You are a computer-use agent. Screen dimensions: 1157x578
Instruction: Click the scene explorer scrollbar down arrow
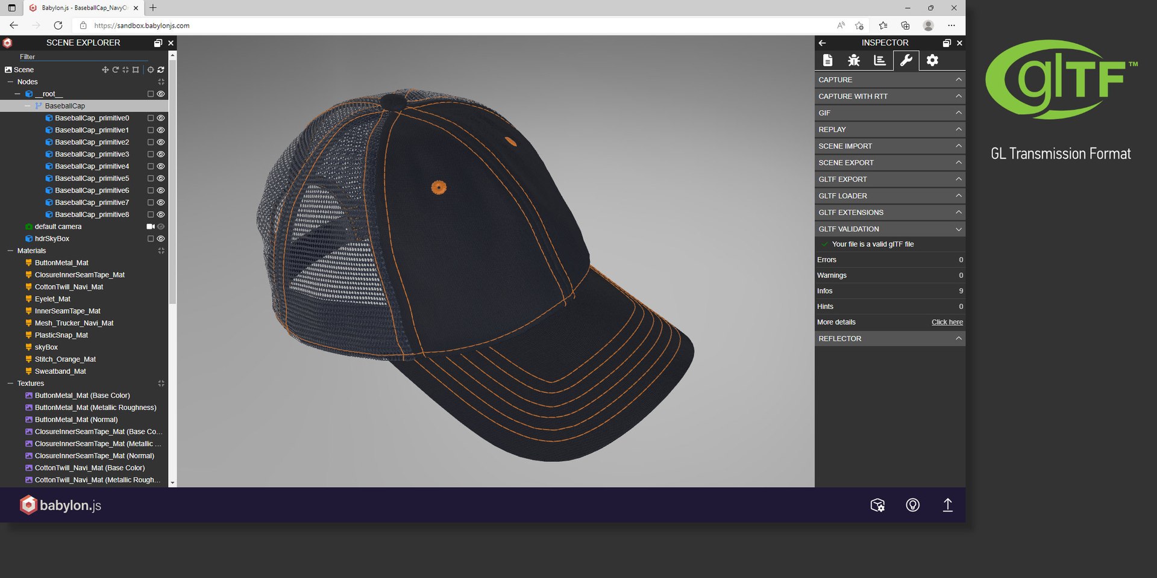172,483
